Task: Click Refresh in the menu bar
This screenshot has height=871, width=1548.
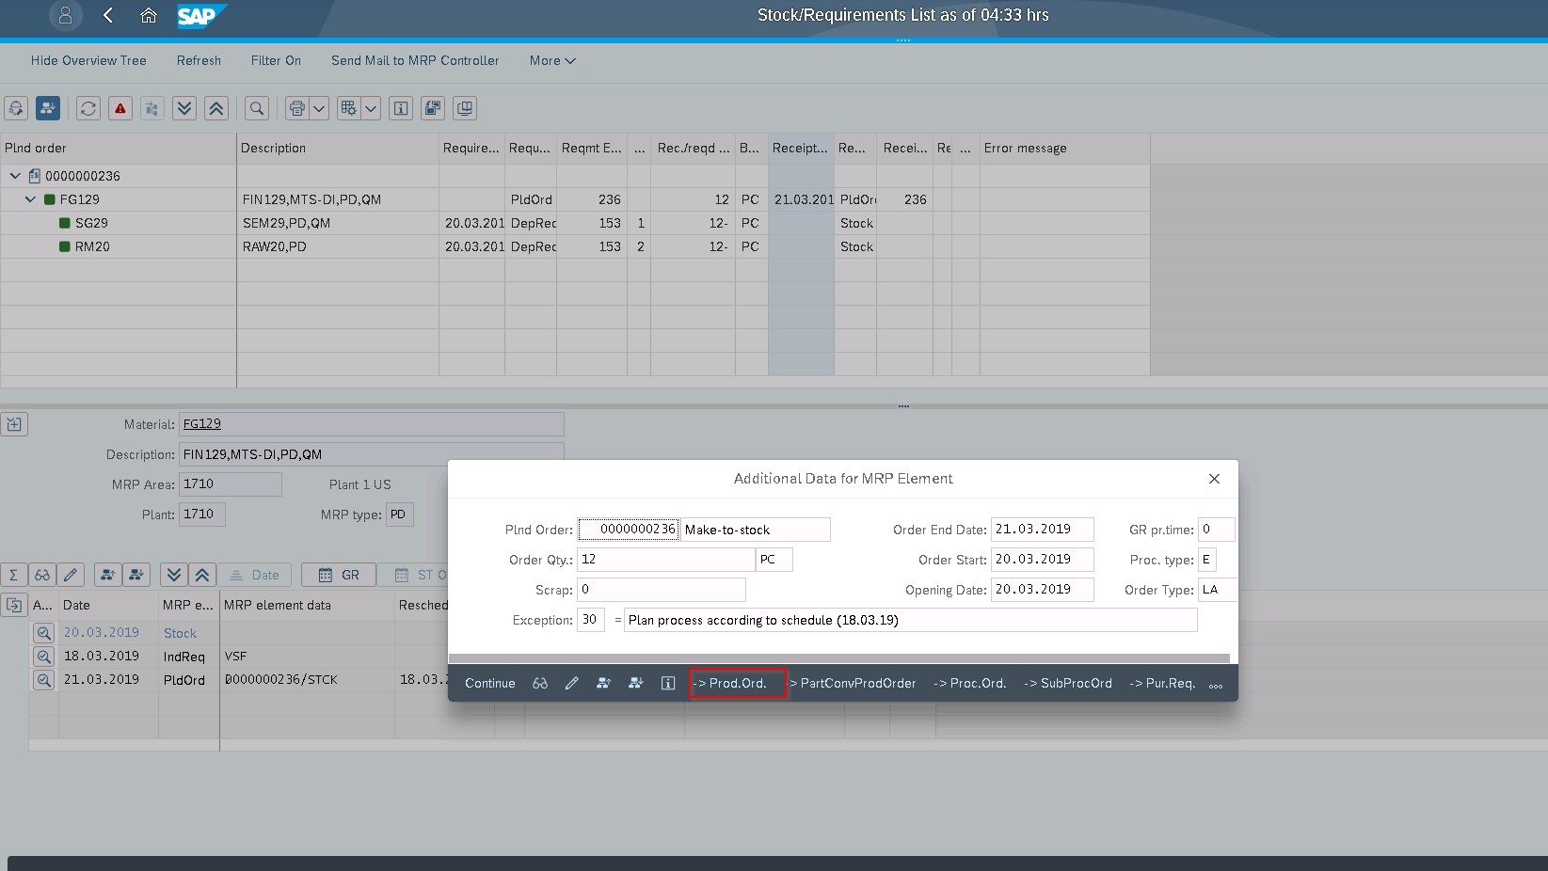Action: click(199, 60)
